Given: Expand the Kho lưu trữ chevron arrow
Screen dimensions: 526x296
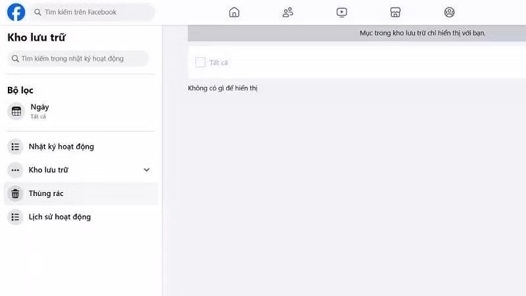Looking at the screenshot, I should tap(147, 170).
